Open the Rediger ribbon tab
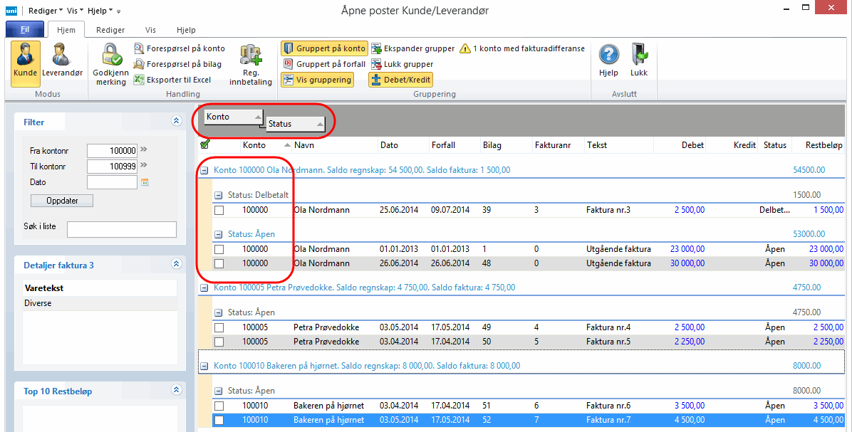The image size is (852, 432). coord(110,30)
